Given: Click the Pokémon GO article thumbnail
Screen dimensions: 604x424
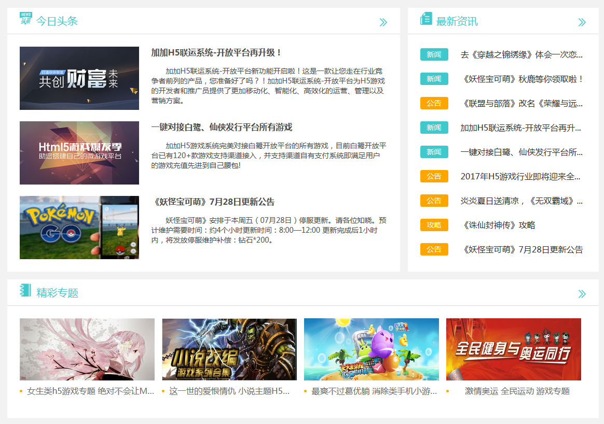Looking at the screenshot, I should tap(79, 228).
